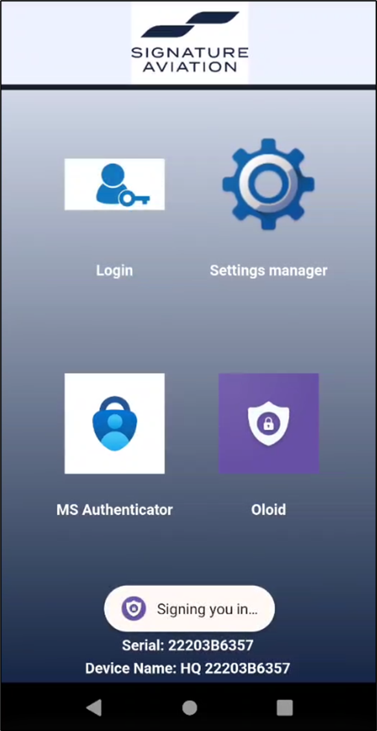Tap the Android recent apps square button
The width and height of the screenshot is (377, 731).
284,708
